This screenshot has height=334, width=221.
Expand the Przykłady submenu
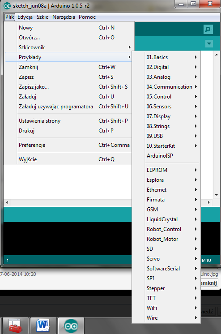[68, 57]
